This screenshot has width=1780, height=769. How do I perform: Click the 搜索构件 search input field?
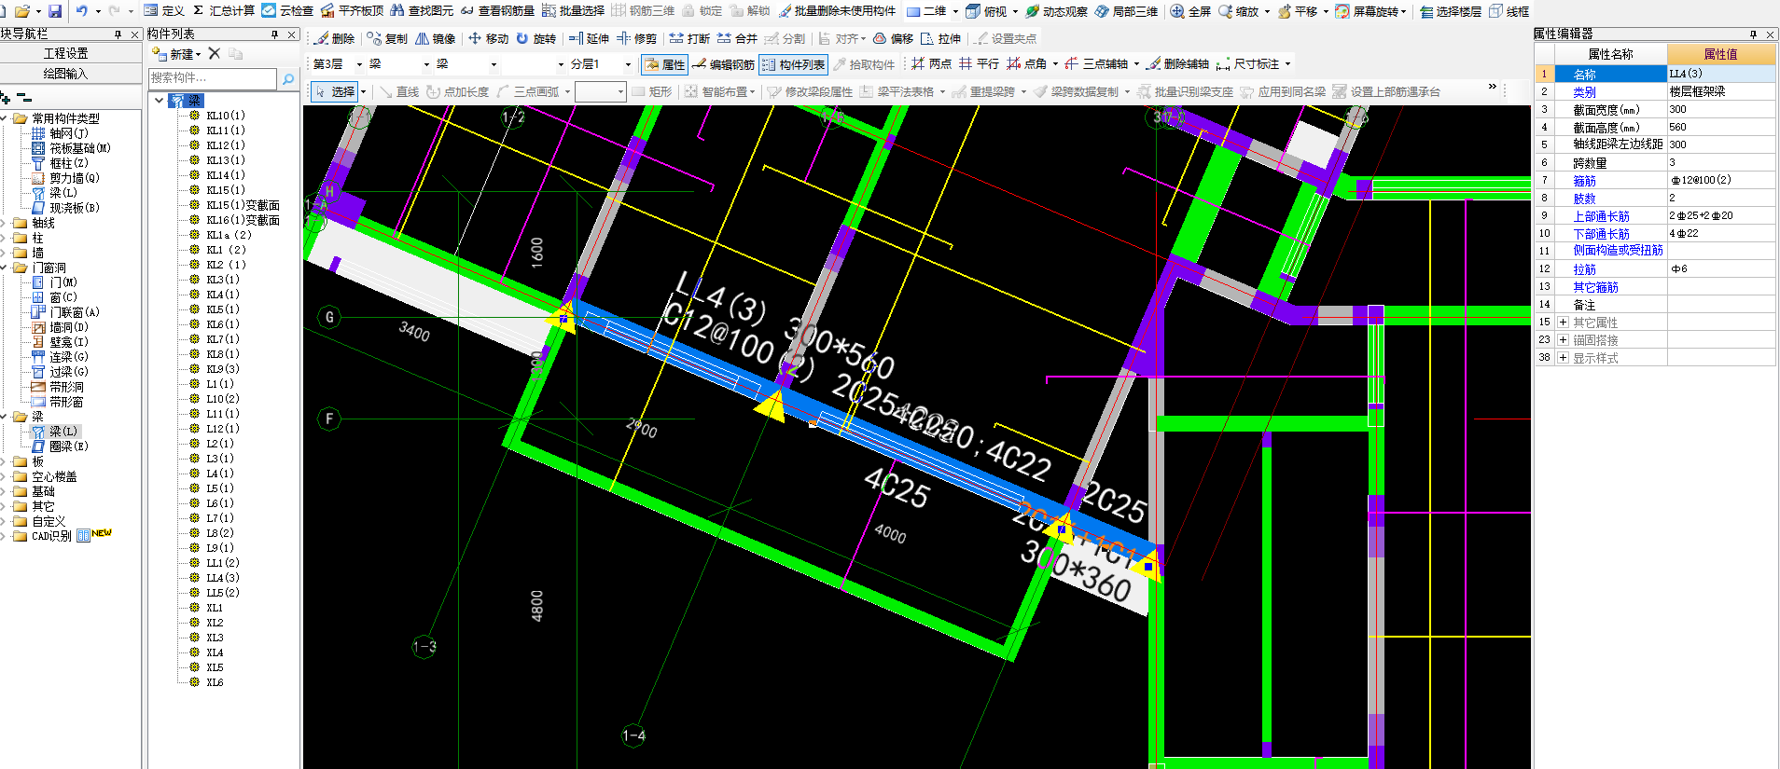213,78
